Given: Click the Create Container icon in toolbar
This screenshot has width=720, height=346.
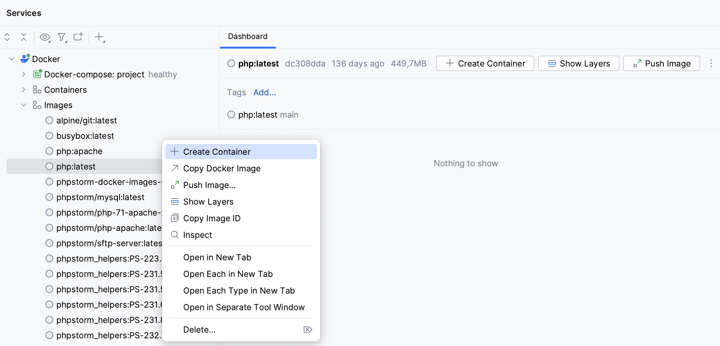Looking at the screenshot, I should (x=485, y=63).
